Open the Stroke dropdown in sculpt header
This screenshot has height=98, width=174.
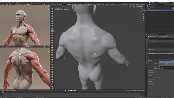click(103, 4)
